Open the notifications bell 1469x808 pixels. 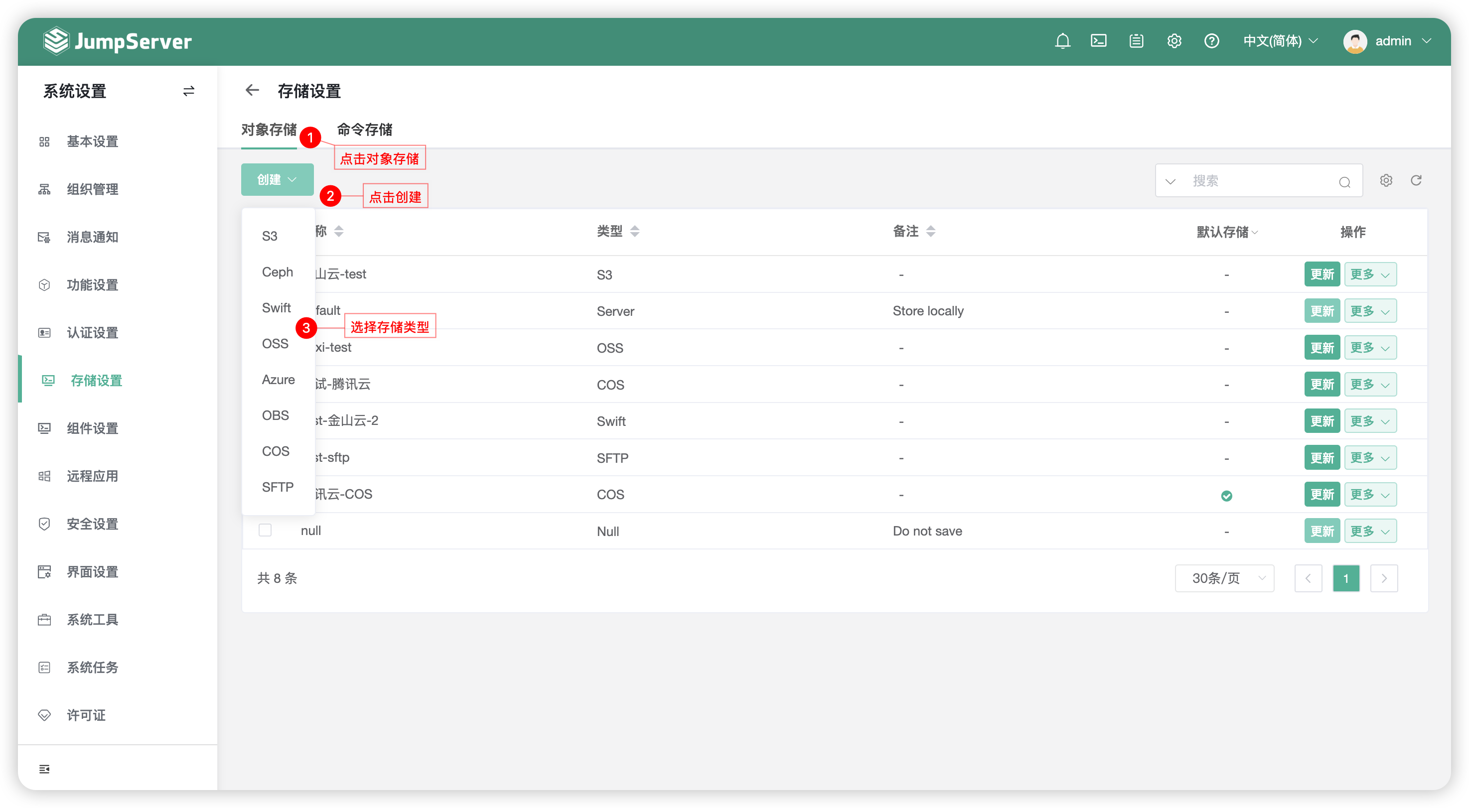(x=1062, y=41)
